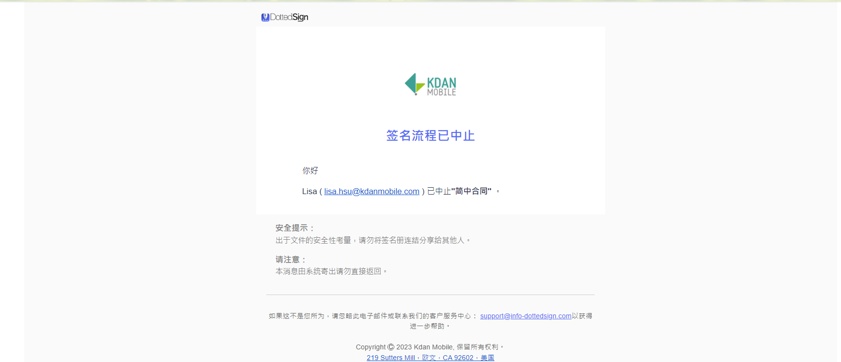Open the 219 Sutters Mill address link

[430, 358]
